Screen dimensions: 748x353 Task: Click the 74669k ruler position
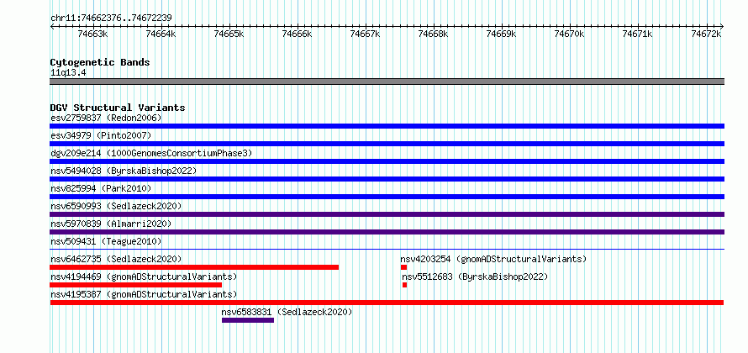tap(502, 34)
